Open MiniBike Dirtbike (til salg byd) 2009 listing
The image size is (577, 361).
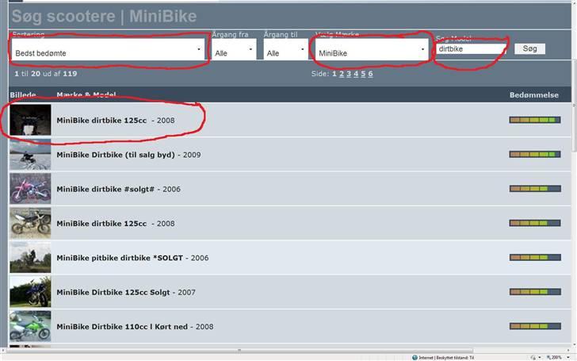pyautogui.click(x=117, y=155)
